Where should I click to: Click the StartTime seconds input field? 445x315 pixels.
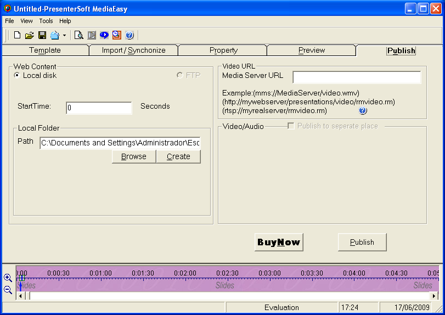(99, 108)
